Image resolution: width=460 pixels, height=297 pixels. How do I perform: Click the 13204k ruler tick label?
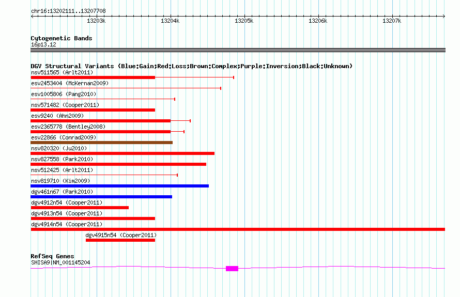pyautogui.click(x=170, y=21)
